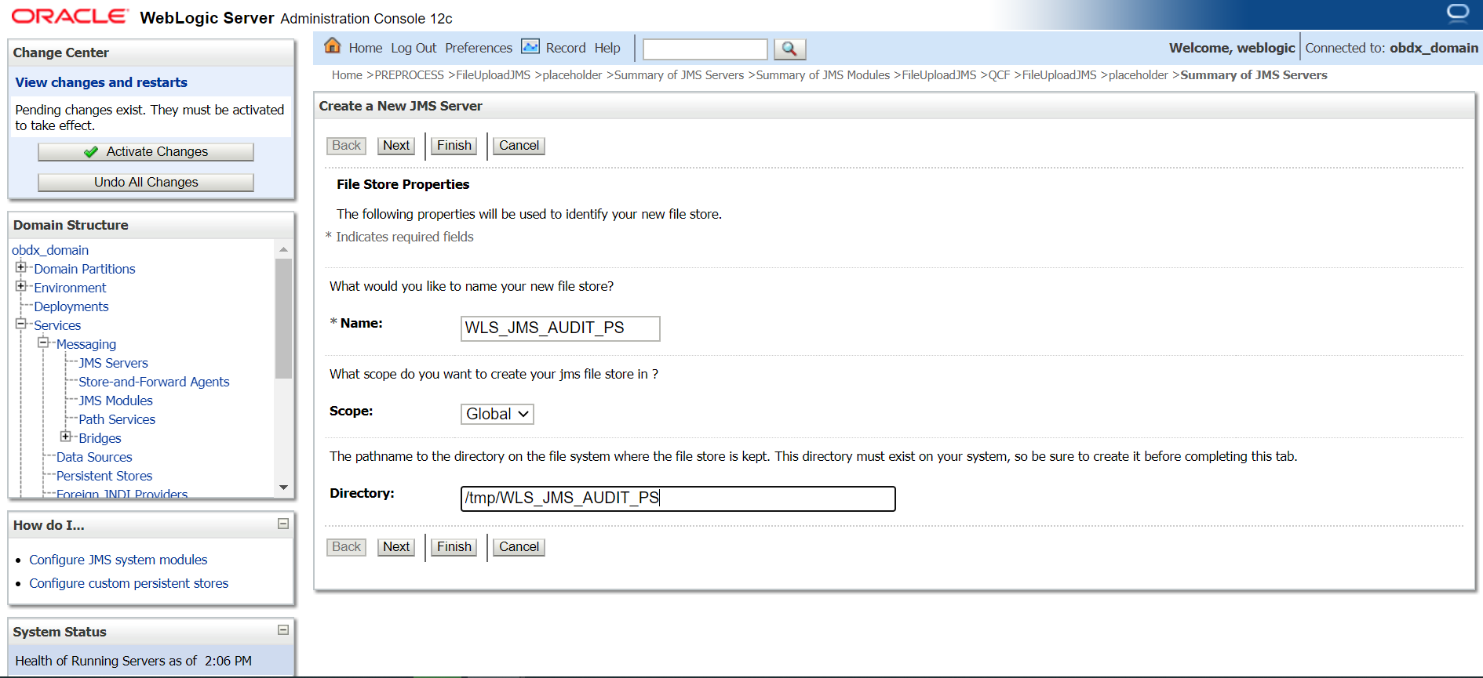This screenshot has width=1483, height=678.
Task: Click the Record chart icon
Action: coord(530,47)
